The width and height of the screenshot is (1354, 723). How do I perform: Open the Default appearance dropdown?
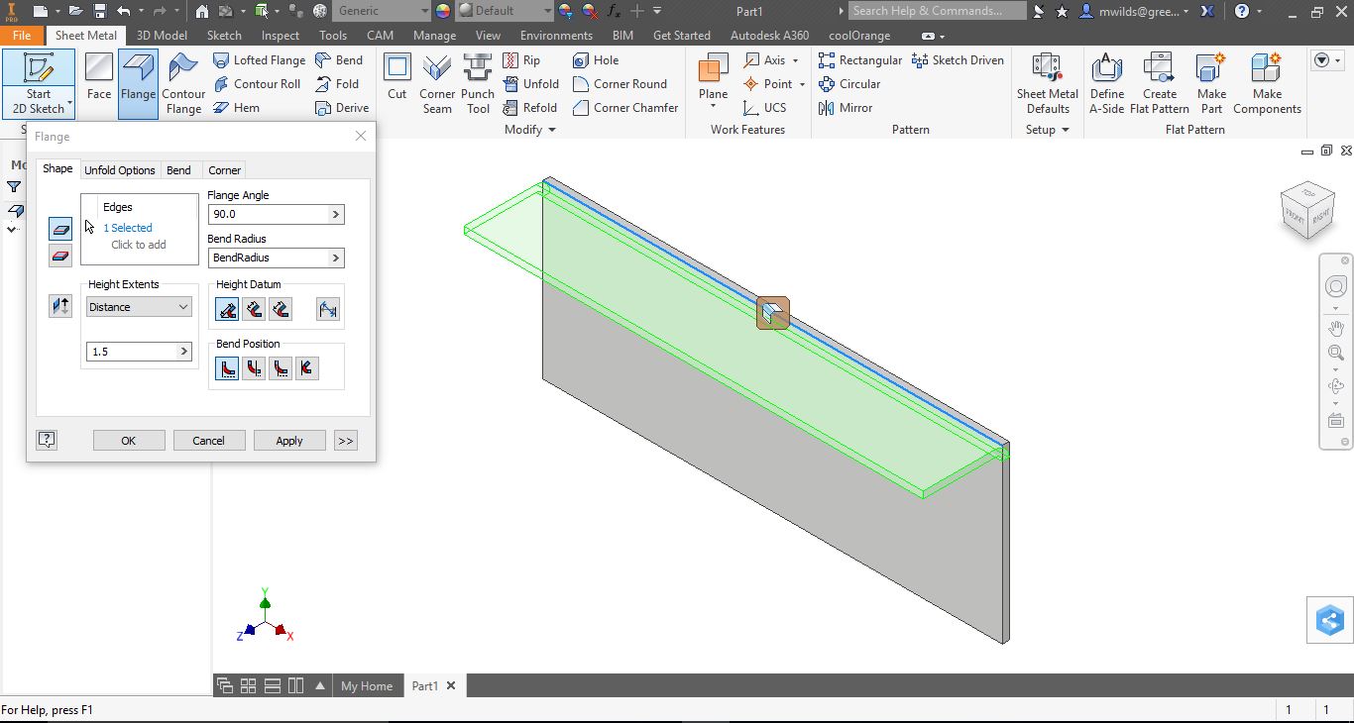pyautogui.click(x=505, y=11)
